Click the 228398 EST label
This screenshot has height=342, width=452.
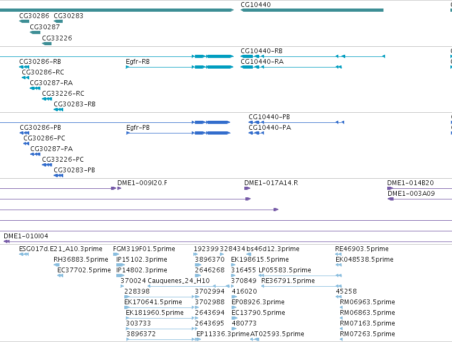[x=137, y=292]
